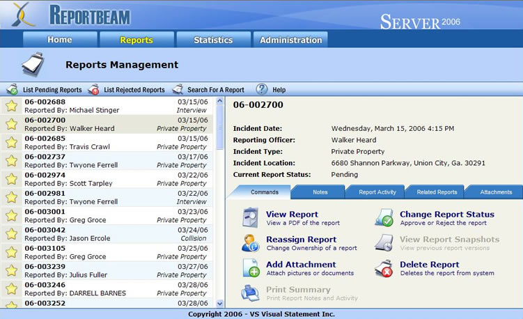Select report number 06-002685
This screenshot has height=319, width=523.
45,138
